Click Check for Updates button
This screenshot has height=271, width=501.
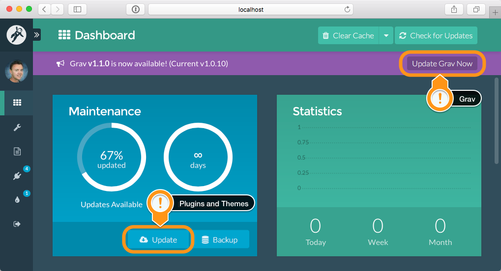(x=436, y=35)
